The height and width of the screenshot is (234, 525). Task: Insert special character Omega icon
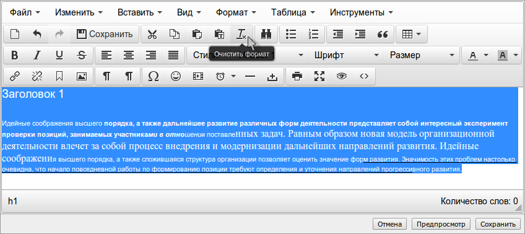coord(154,76)
